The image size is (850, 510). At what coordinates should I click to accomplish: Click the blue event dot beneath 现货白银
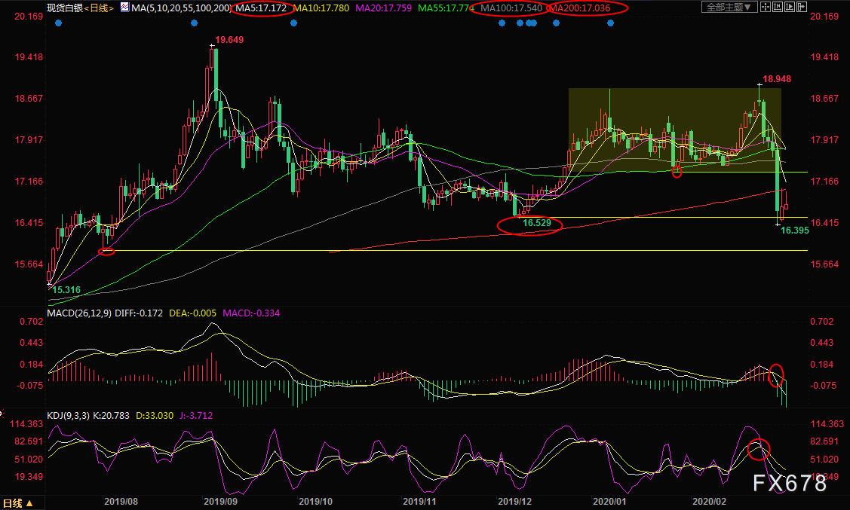pyautogui.click(x=59, y=23)
